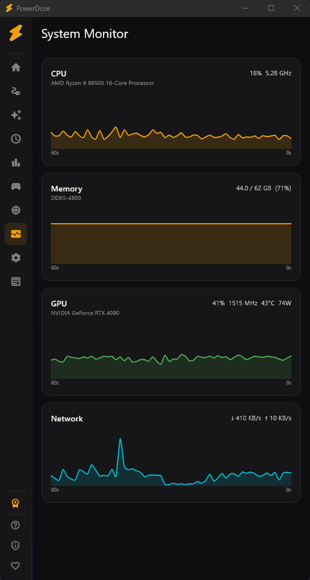Image resolution: width=310 pixels, height=580 pixels.
Task: Click the CPU usage graph
Action: click(171, 138)
